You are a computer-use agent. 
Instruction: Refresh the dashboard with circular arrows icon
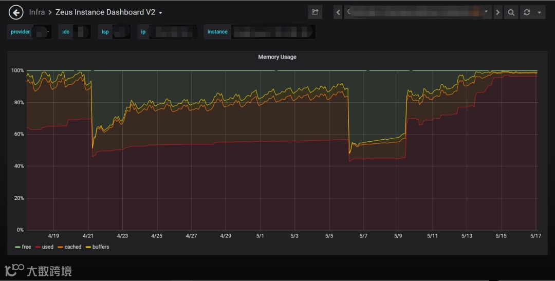[x=527, y=12]
